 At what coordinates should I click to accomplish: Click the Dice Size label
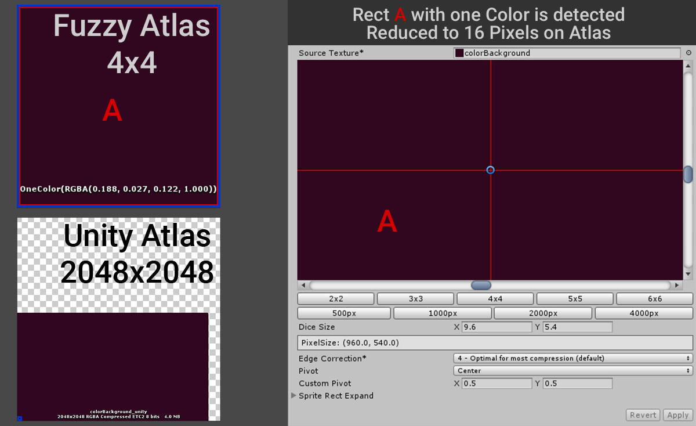pyautogui.click(x=317, y=327)
